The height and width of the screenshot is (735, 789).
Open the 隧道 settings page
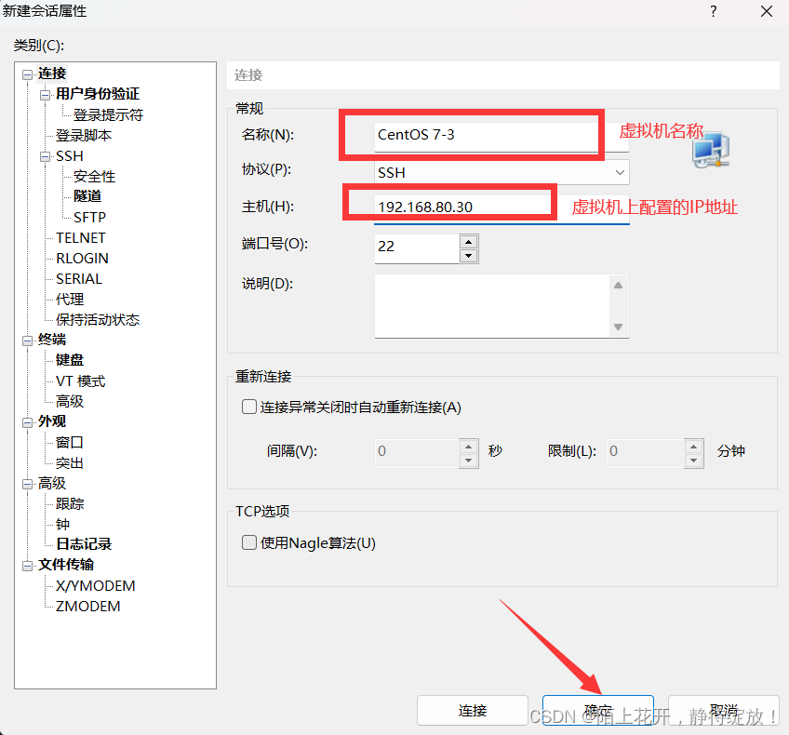tap(87, 196)
